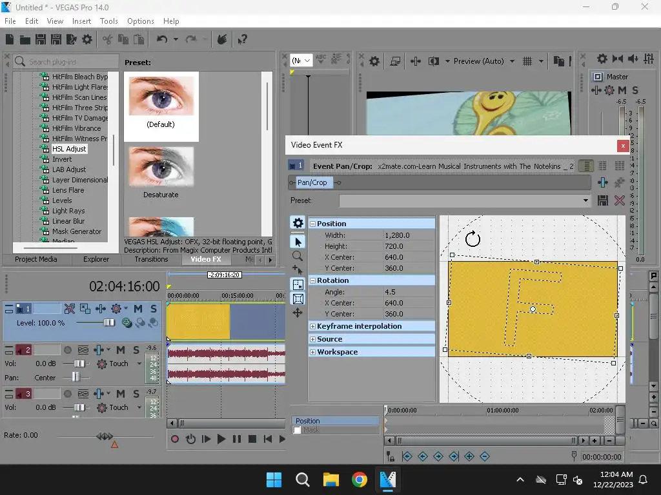This screenshot has width=661, height=495.
Task: Select the normal edit arrow tool in Pan/Crop
Action: (298, 242)
